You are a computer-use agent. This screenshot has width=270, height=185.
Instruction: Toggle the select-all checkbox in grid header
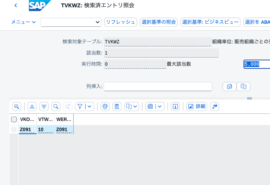14,119
